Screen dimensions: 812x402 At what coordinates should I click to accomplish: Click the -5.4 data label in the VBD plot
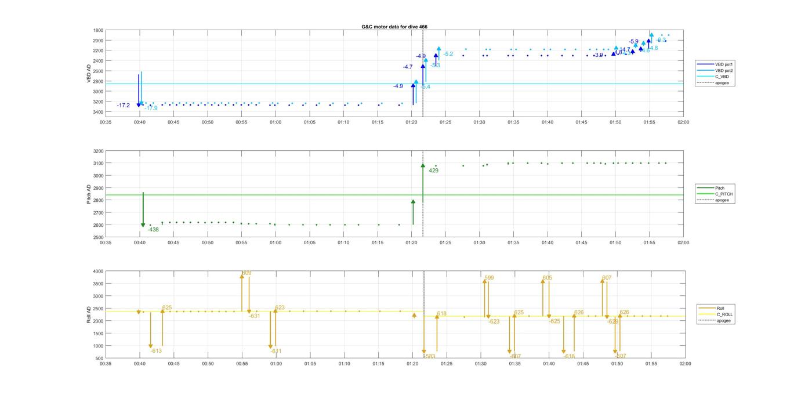tap(426, 86)
